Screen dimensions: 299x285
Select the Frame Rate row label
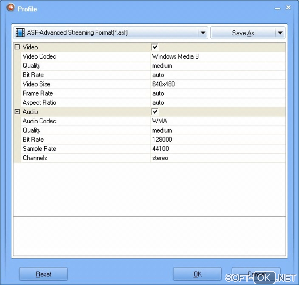38,93
